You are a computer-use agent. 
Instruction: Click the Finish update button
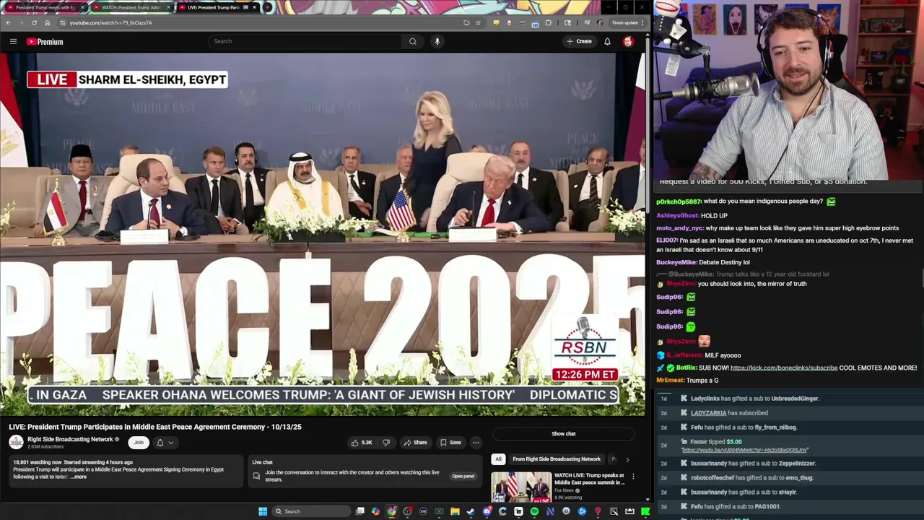coord(627,22)
